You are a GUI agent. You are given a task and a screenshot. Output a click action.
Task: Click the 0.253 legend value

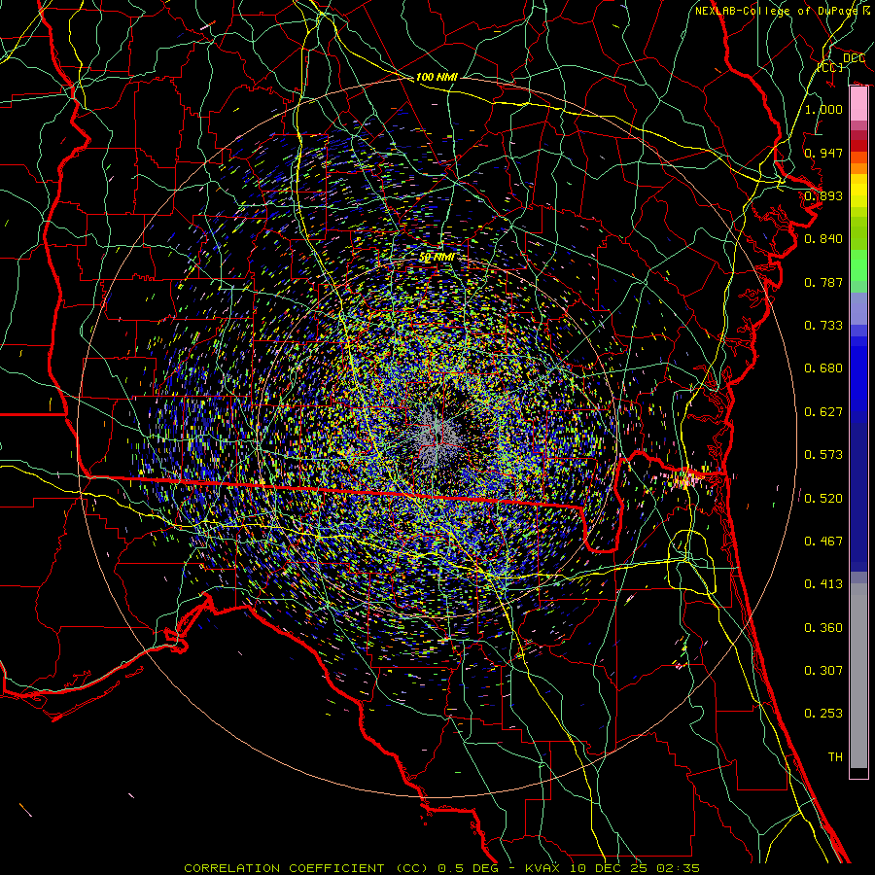tap(823, 714)
